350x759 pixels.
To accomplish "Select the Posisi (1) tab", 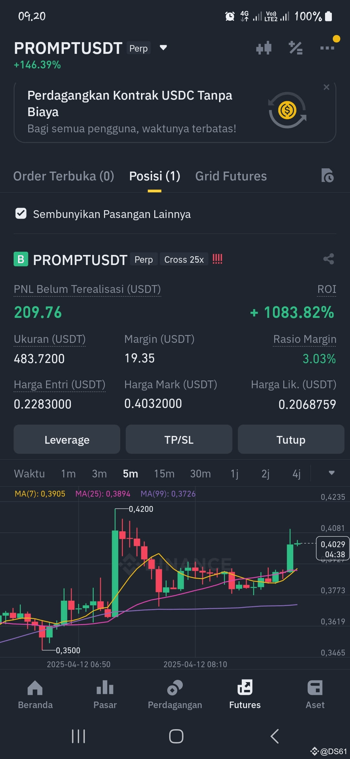I will tap(155, 176).
